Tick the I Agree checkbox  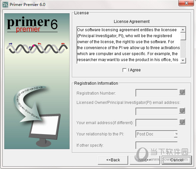124,70
